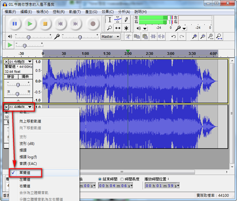The height and width of the screenshot is (201, 237).
Task: Select the 時間長度 radio button
Action: click(x=122, y=179)
